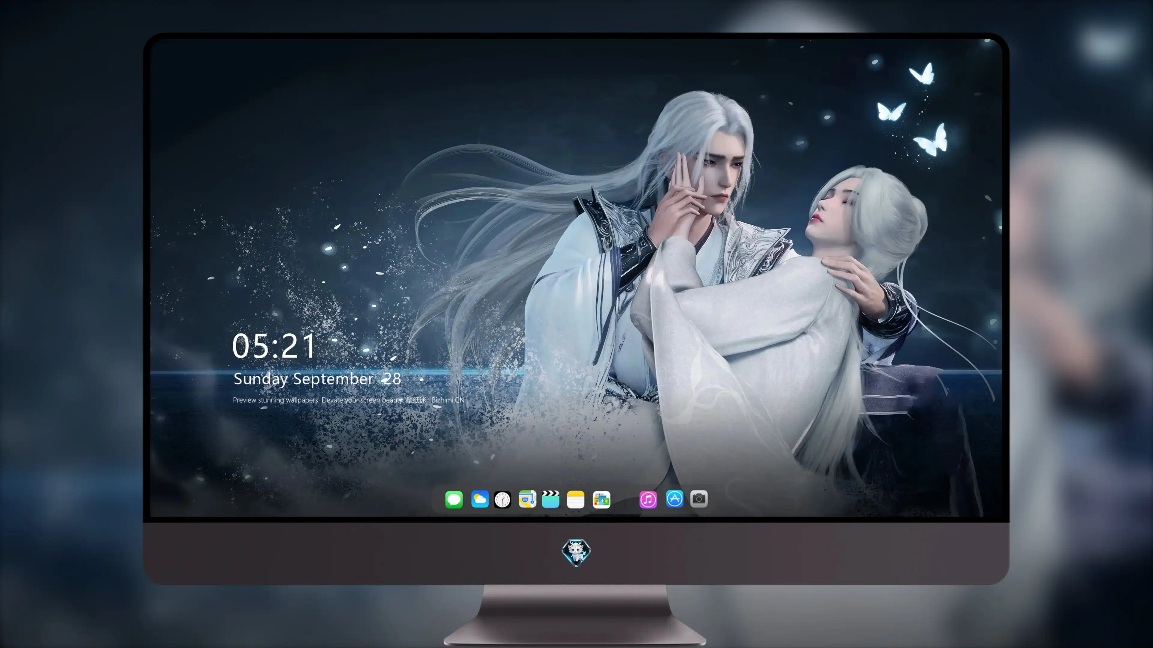Screen dimensions: 1153x648
Task: Open the colorful photo collage app icon
Action: [x=601, y=499]
